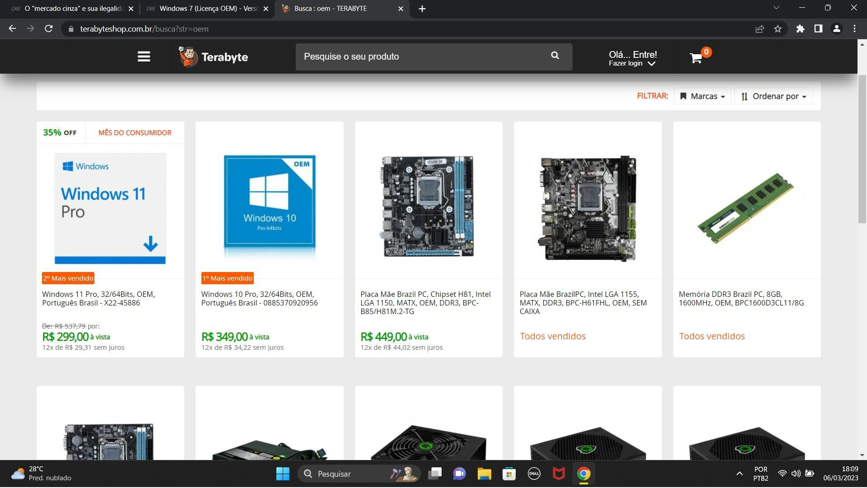Launch Microsoft Store from taskbar
Viewport: 867px width, 488px height.
pyautogui.click(x=509, y=474)
